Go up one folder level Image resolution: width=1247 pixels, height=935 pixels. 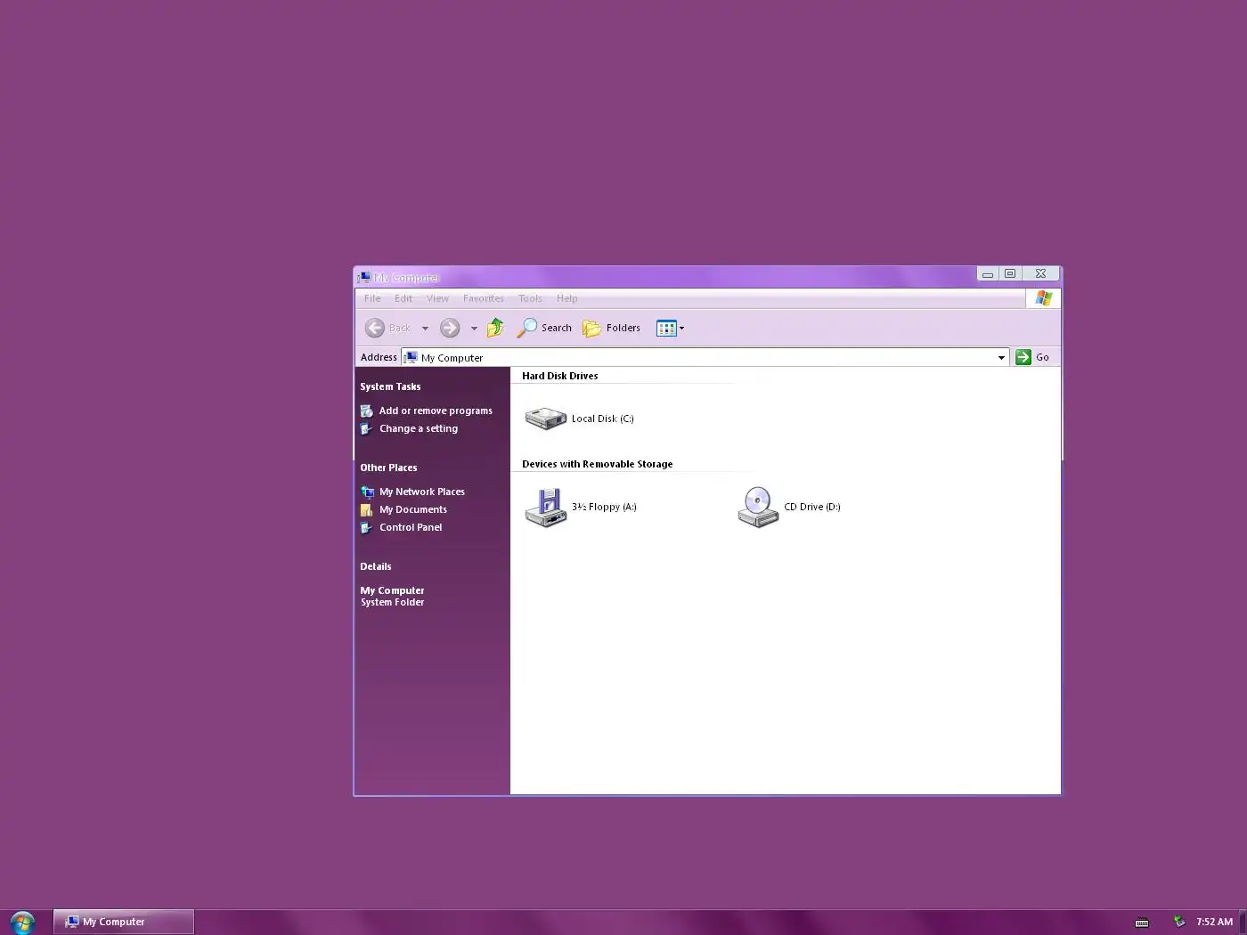(x=496, y=328)
